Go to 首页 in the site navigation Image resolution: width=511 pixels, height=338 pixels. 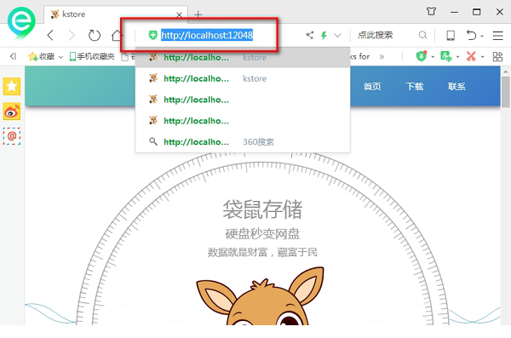pos(372,86)
